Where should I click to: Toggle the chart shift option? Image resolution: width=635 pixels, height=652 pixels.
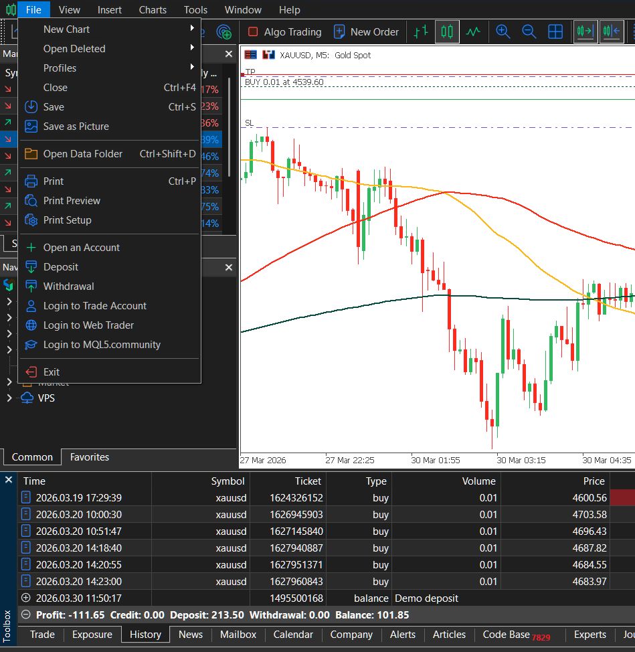point(612,31)
